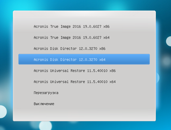Image resolution: width=171 pixels, height=130 pixels.
Task: Start Acronis Disk Director 12.0.3270 x86
Action: (70, 49)
